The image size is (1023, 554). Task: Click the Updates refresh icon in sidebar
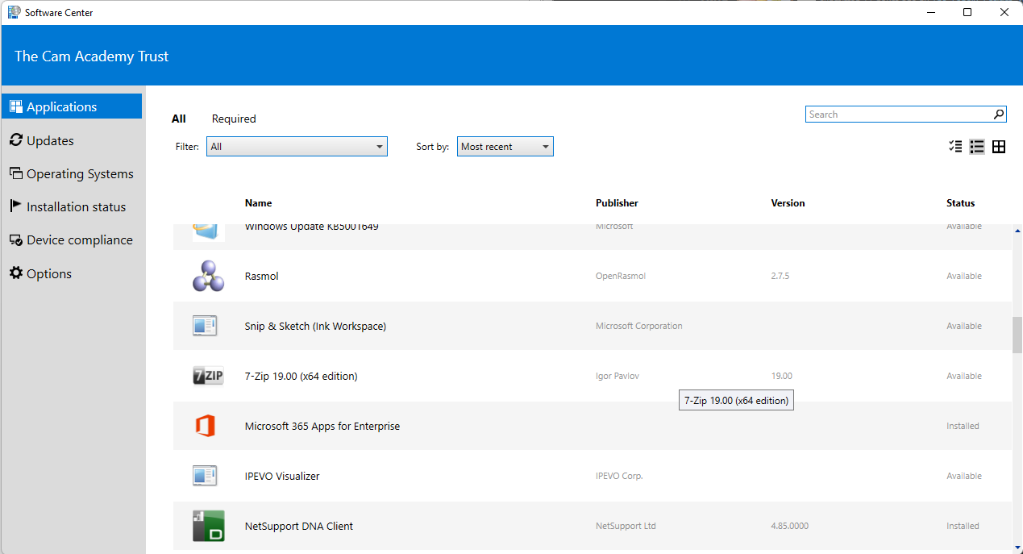[16, 140]
